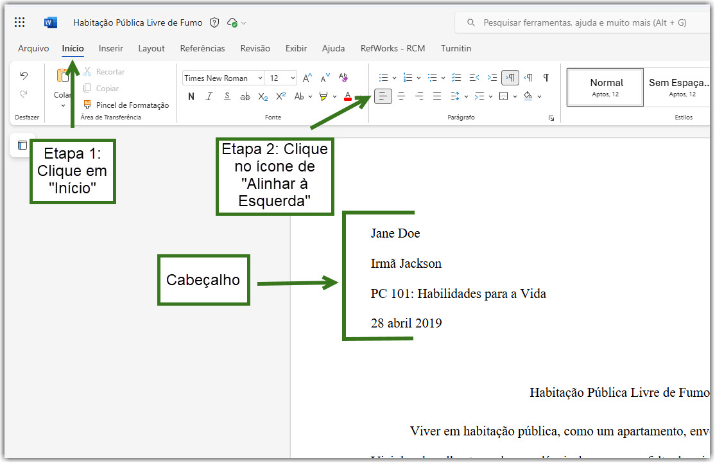Click the document title Habitação Pública Livre de Fumo
Screen dimensions: 715x463
(x=138, y=22)
